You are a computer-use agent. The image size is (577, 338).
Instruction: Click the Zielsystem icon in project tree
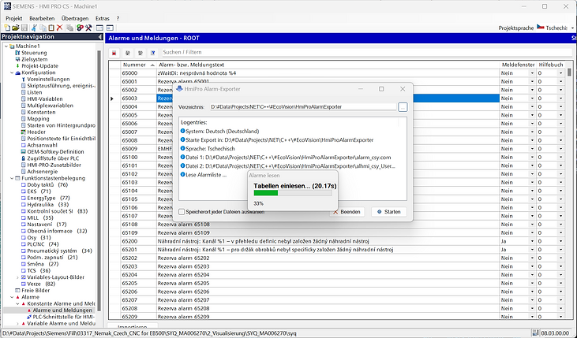click(x=17, y=60)
